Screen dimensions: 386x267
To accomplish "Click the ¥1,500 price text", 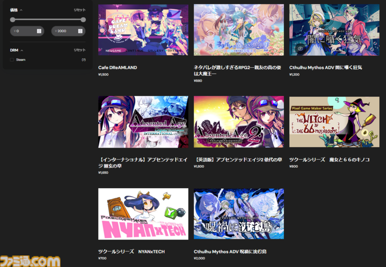I will coord(103,75).
